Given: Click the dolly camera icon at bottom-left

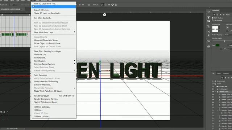Looking at the screenshot, I should coord(7,112).
